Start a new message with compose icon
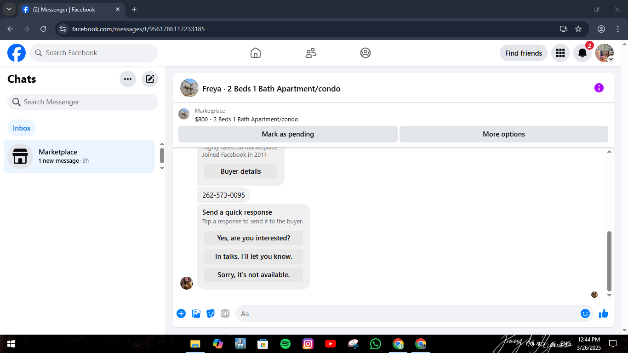This screenshot has width=628, height=353. [x=150, y=79]
